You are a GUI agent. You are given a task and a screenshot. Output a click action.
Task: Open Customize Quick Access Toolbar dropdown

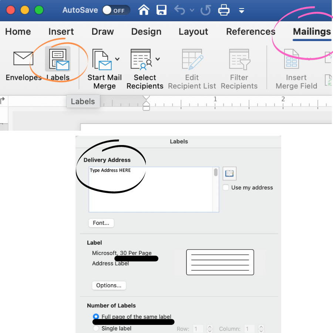point(242,10)
